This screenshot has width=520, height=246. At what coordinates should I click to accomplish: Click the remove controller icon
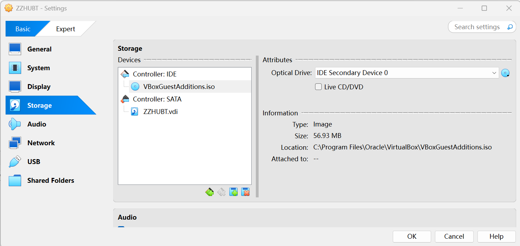pyautogui.click(x=221, y=192)
